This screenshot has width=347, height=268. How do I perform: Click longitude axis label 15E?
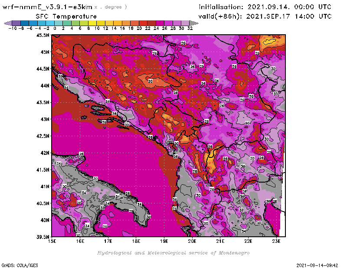52,241
